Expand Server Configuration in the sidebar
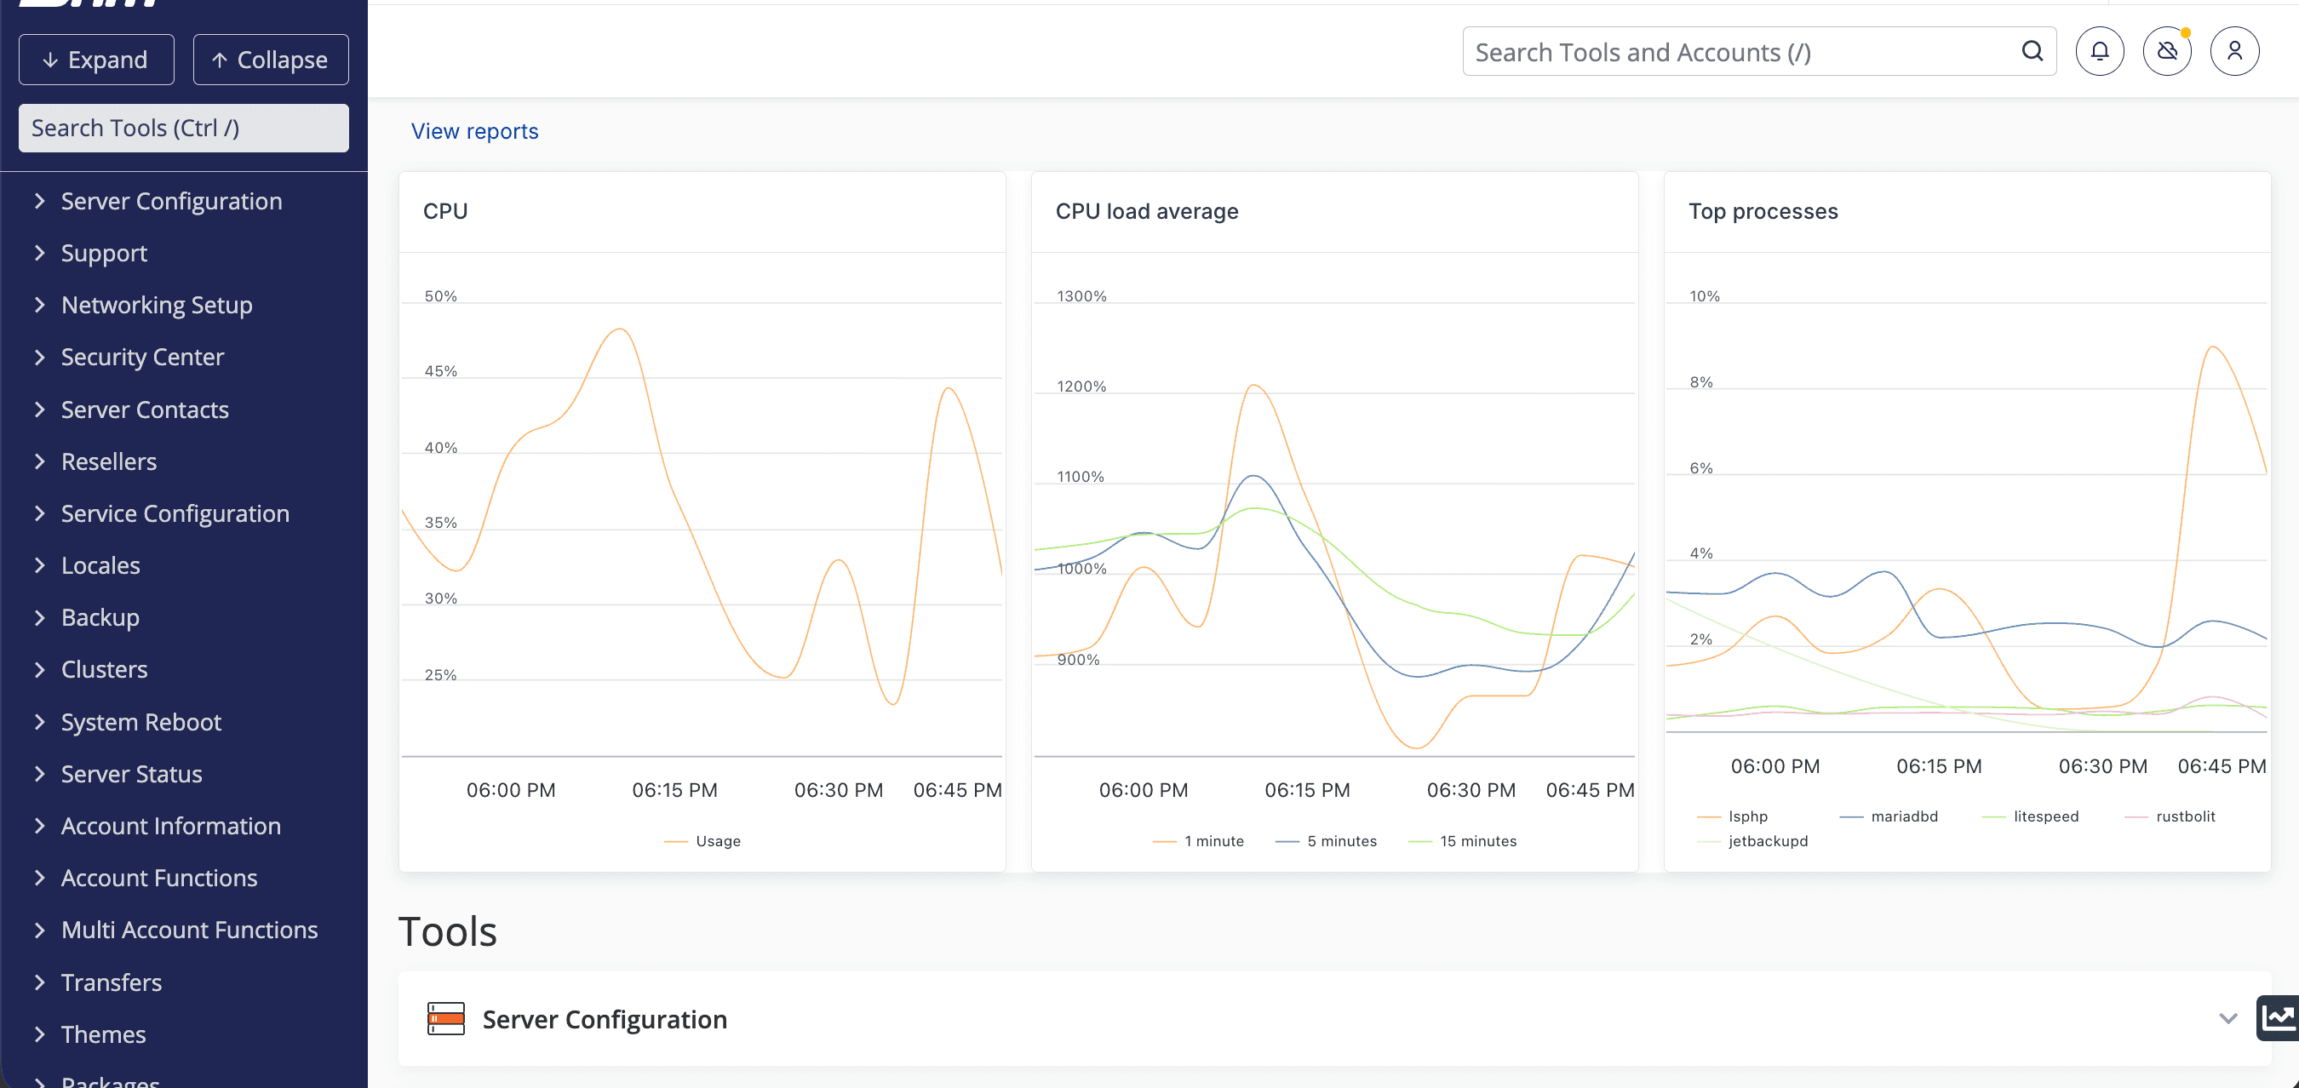Image resolution: width=2299 pixels, height=1088 pixels. tap(171, 201)
